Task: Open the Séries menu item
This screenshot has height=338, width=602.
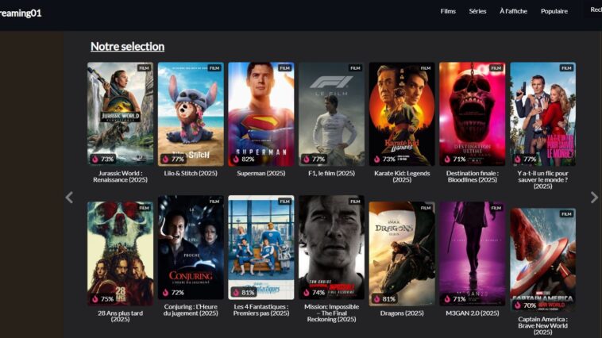Action: [x=477, y=11]
